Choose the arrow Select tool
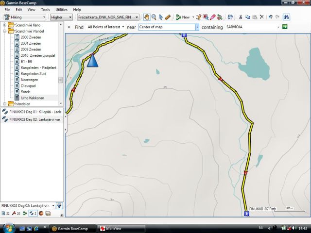The image size is (311, 233). (x=161, y=17)
